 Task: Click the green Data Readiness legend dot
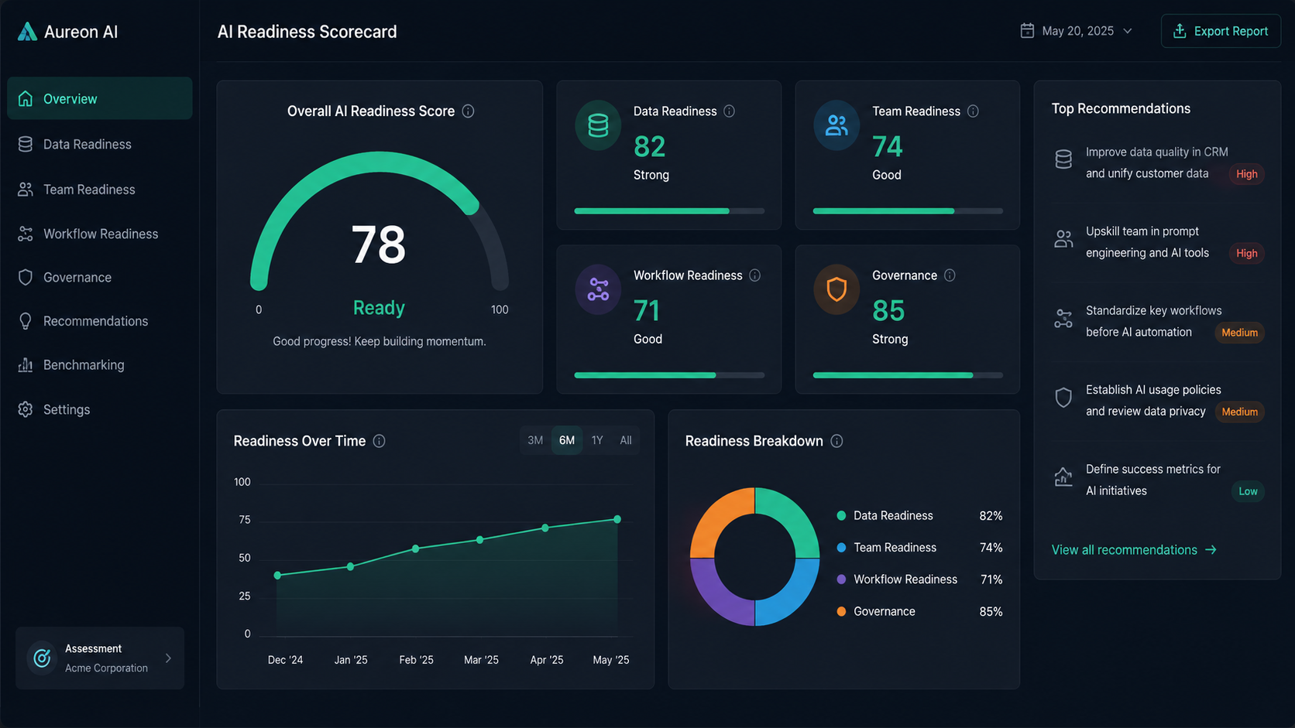841,516
